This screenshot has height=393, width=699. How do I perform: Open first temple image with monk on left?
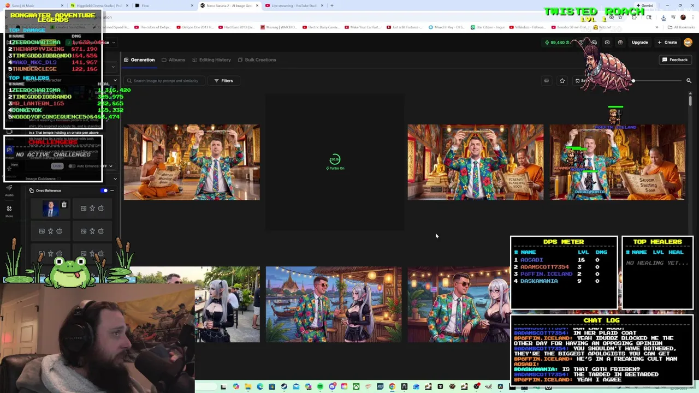point(192,162)
